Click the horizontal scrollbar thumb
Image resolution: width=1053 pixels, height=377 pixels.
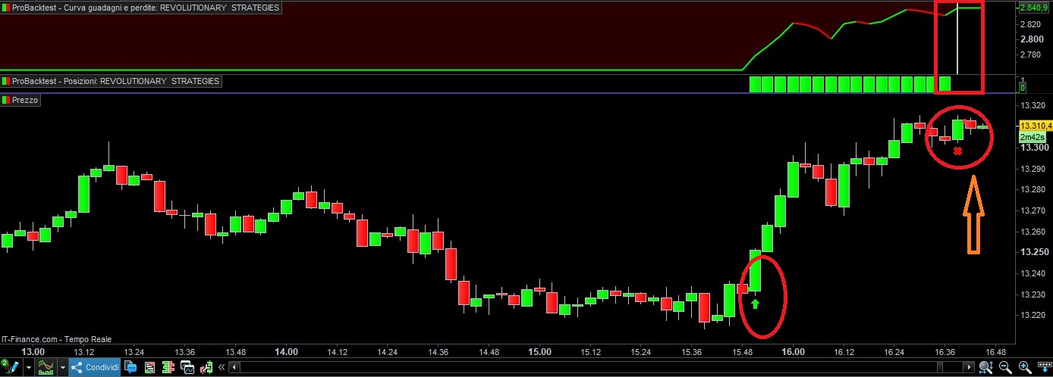point(940,367)
